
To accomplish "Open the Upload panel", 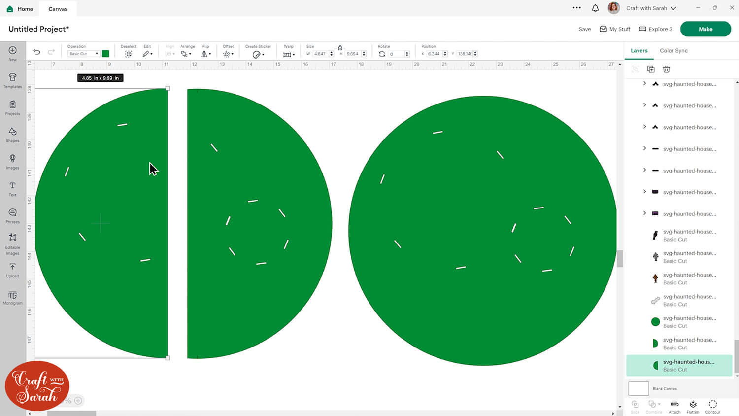I will tap(12, 270).
